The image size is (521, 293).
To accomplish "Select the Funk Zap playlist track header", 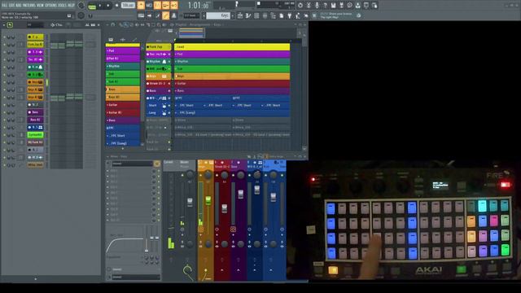I will pos(158,47).
